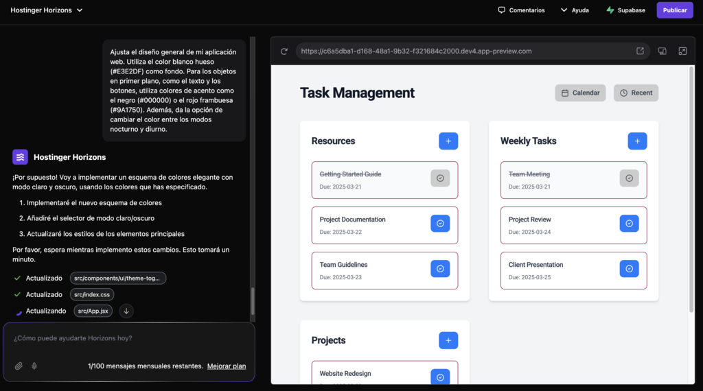Viewport: 703px width, 391px height.
Task: Click the clock icon in the Recent button
Action: click(x=623, y=93)
